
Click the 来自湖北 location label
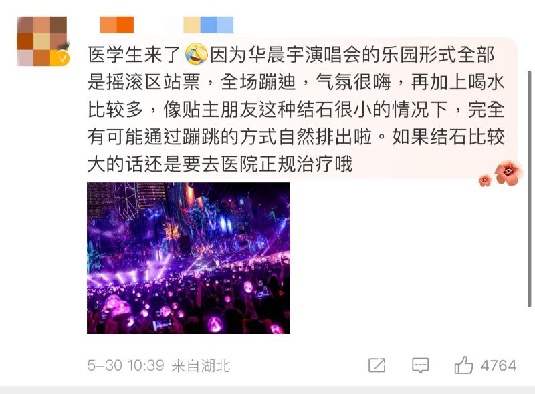[x=201, y=366]
